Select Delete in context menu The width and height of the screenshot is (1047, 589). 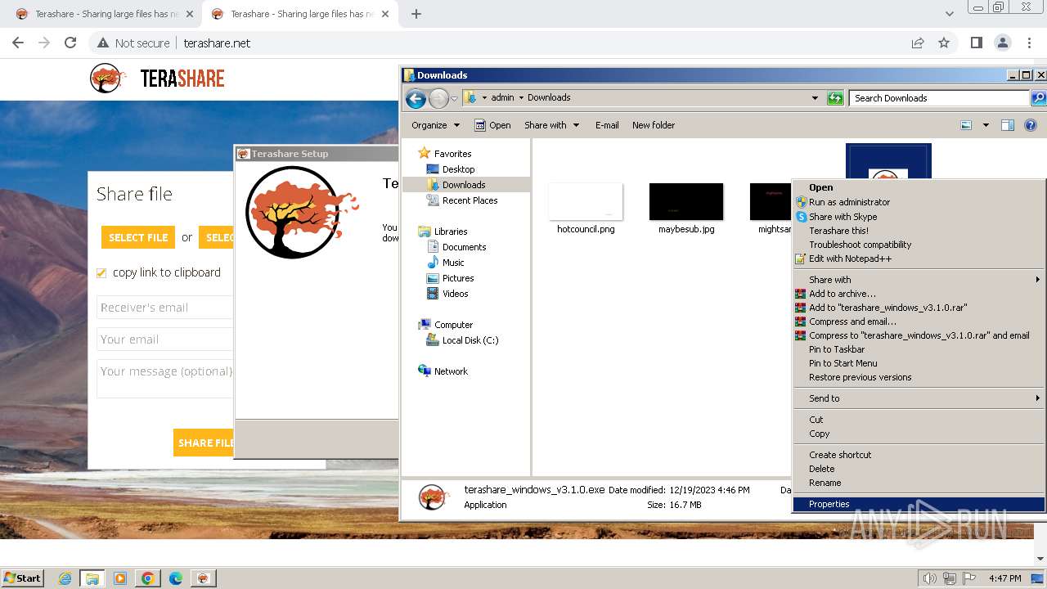(x=919, y=469)
